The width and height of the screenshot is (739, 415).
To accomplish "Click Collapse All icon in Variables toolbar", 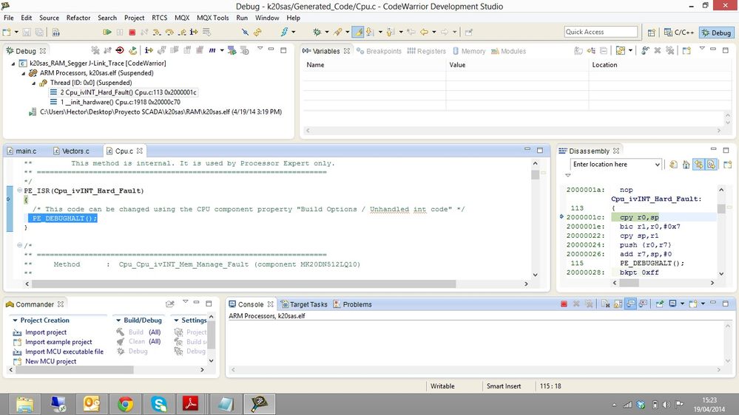I will pyautogui.click(x=604, y=50).
